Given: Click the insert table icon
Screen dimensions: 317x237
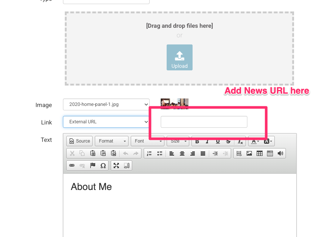Looking at the screenshot, I should [260, 153].
